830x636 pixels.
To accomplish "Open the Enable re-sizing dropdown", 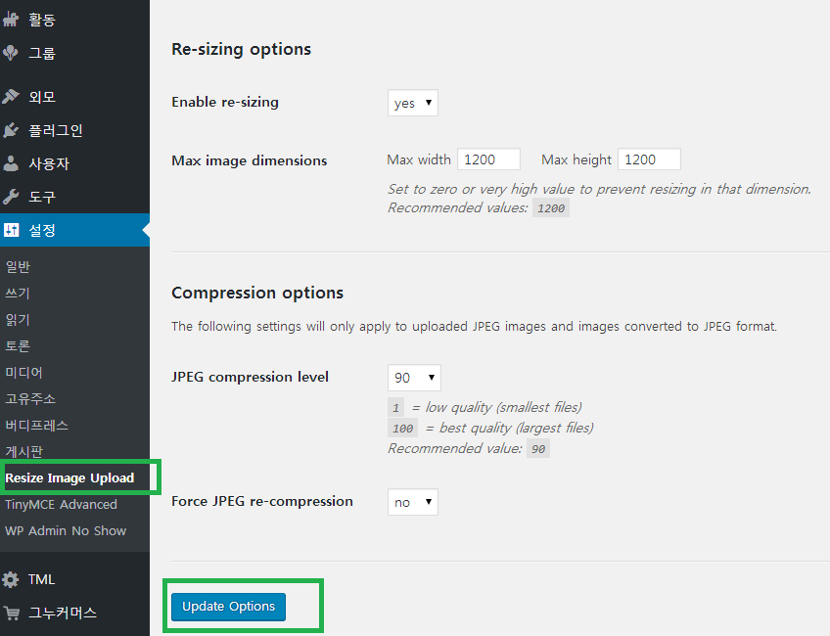I will pyautogui.click(x=412, y=103).
